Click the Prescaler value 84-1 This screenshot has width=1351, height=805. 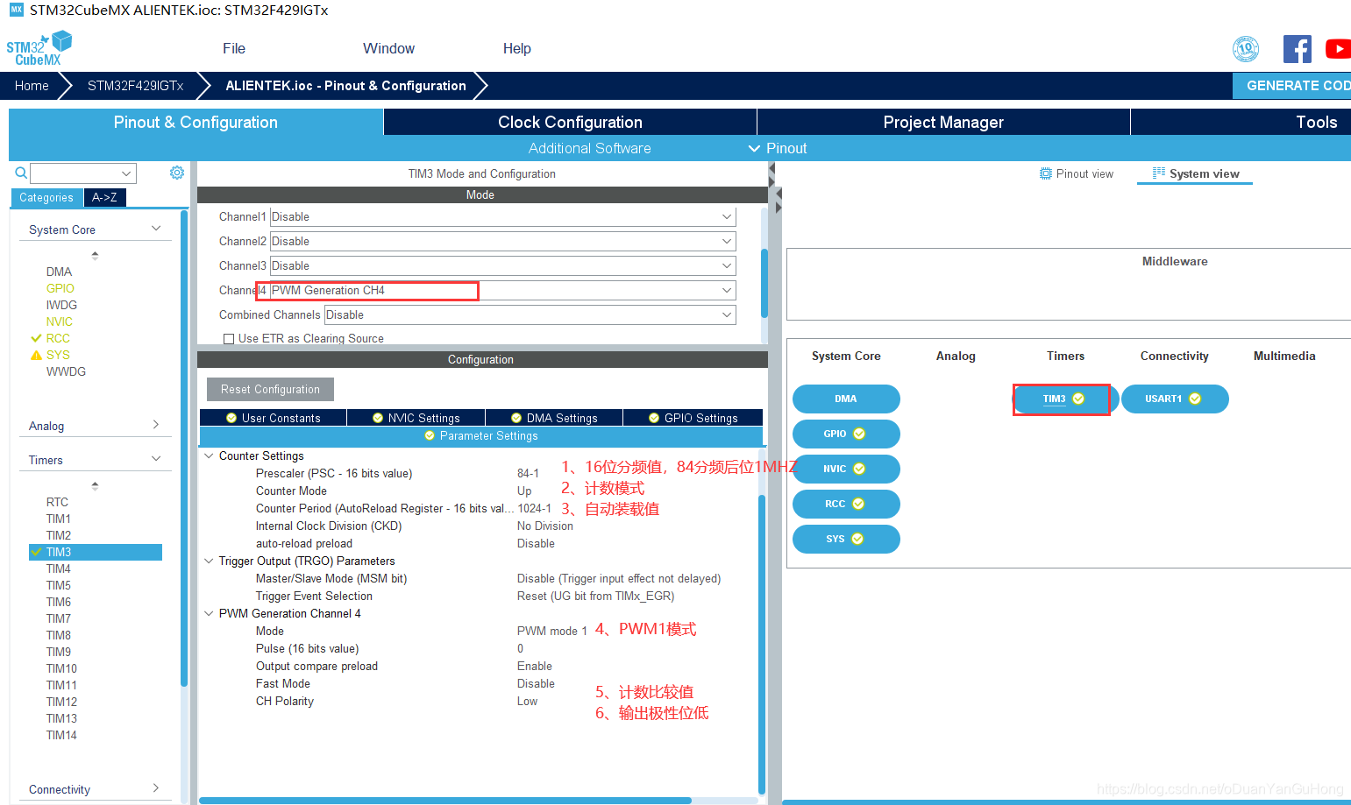[x=528, y=473]
